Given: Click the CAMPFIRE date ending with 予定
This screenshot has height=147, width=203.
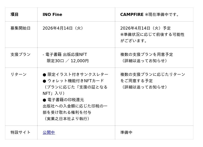Looking at the screenshot, I should click(x=145, y=28).
